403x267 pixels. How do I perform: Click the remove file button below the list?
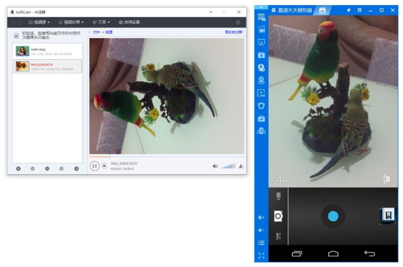pos(33,169)
